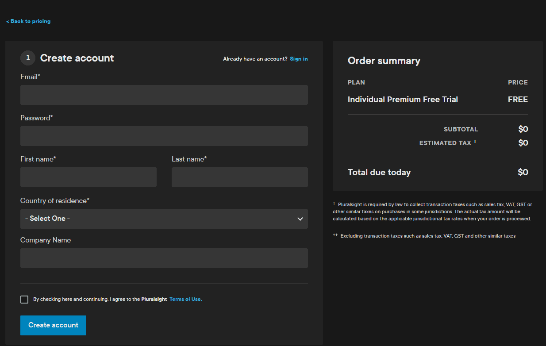Click the FREE price label
Viewport: 546px width, 346px height.
pyautogui.click(x=518, y=99)
